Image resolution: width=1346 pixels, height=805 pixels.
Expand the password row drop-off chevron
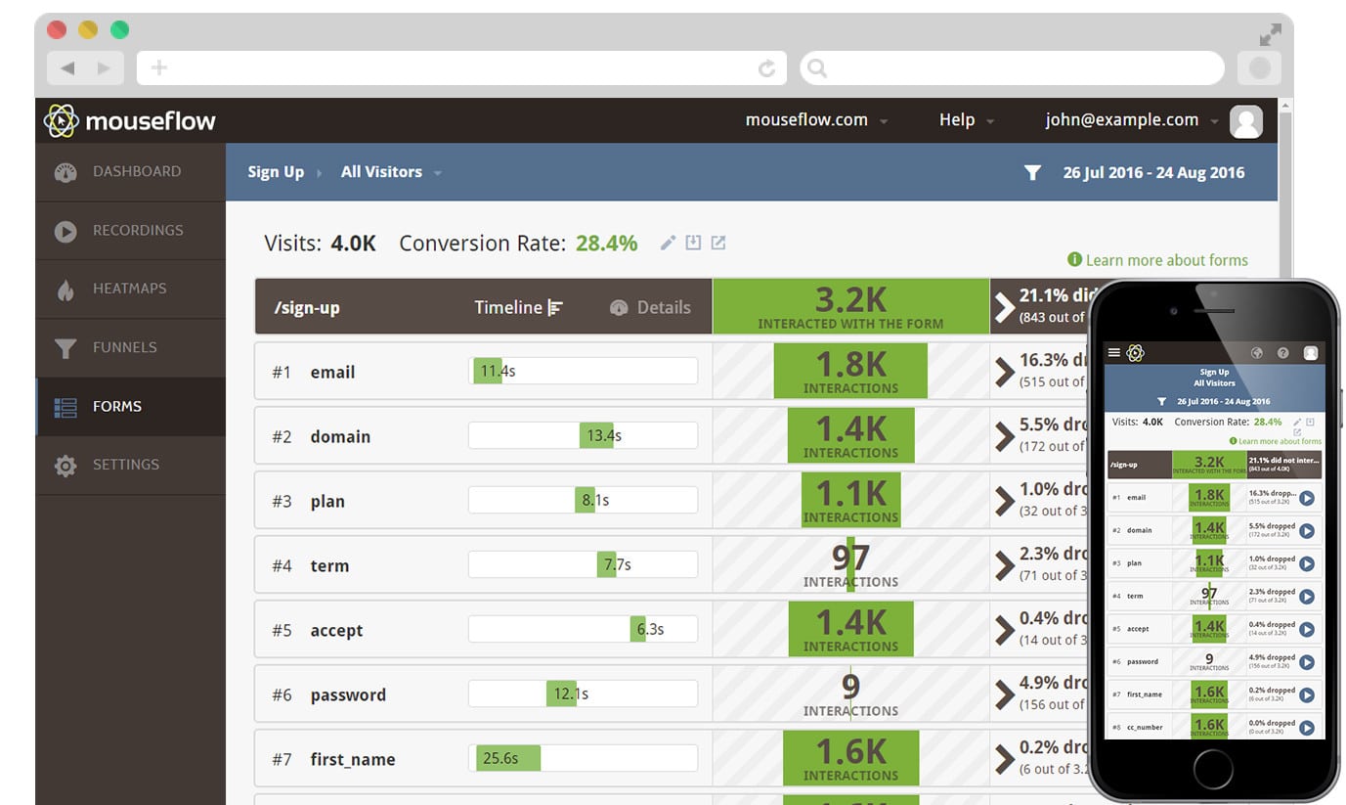(1005, 694)
